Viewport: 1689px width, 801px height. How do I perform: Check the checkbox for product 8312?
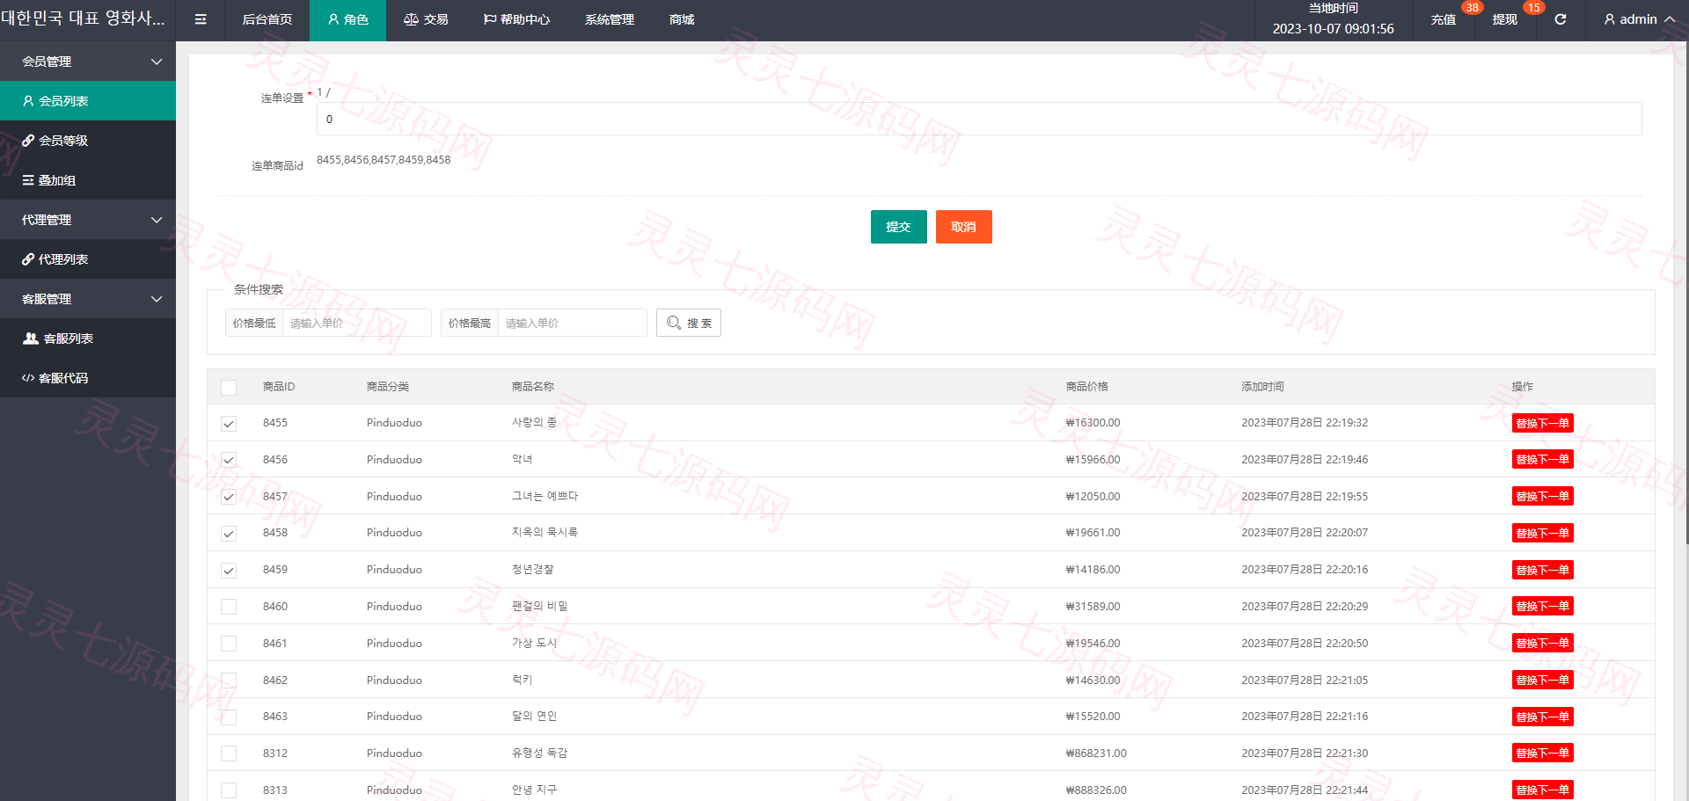[229, 754]
